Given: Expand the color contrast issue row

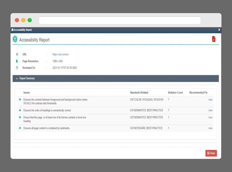Looking at the screenshot, I should pos(20,100).
